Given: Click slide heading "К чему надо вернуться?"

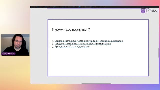Looking at the screenshot, I should coord(71,30).
